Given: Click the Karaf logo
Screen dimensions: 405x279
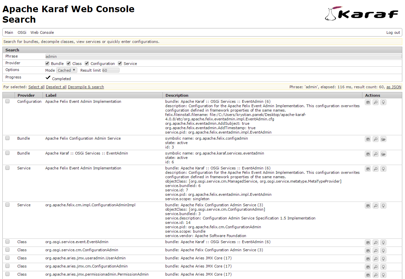Looking at the screenshot, I should point(362,14).
